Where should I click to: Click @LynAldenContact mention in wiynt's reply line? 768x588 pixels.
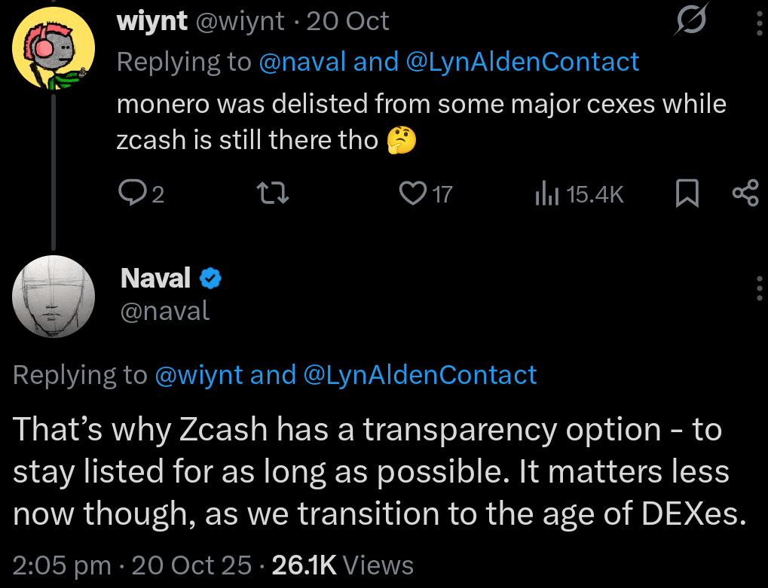[x=522, y=62]
